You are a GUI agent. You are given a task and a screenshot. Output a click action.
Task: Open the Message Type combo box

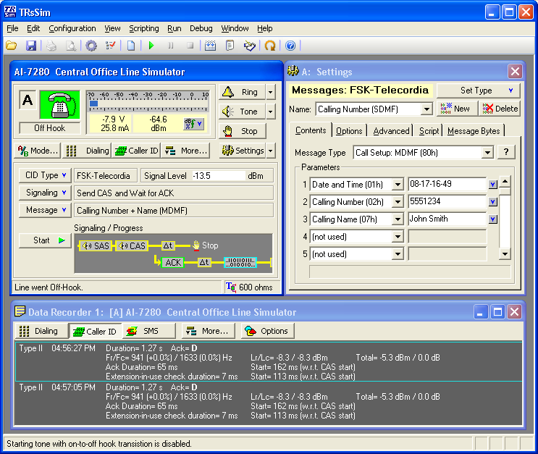pyautogui.click(x=423, y=152)
